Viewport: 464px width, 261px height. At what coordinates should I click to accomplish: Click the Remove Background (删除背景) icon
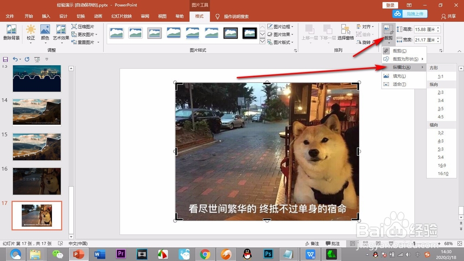[x=11, y=33]
